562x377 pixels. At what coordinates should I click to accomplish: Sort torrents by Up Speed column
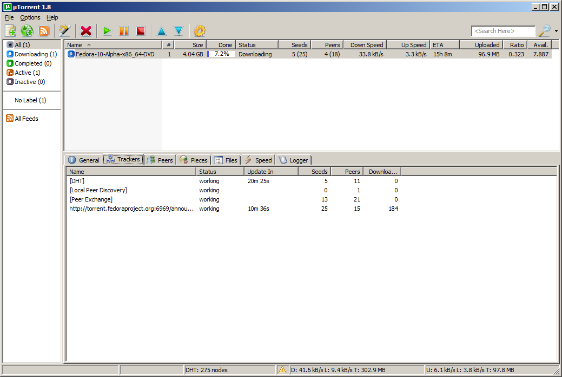(408, 45)
